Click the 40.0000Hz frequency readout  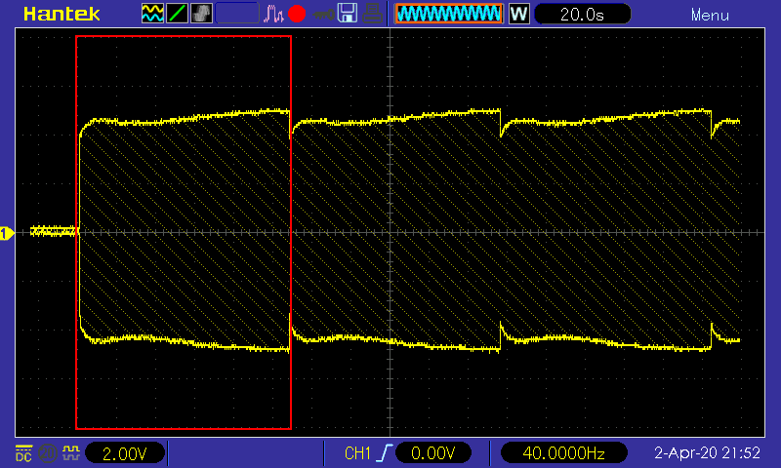[564, 453]
